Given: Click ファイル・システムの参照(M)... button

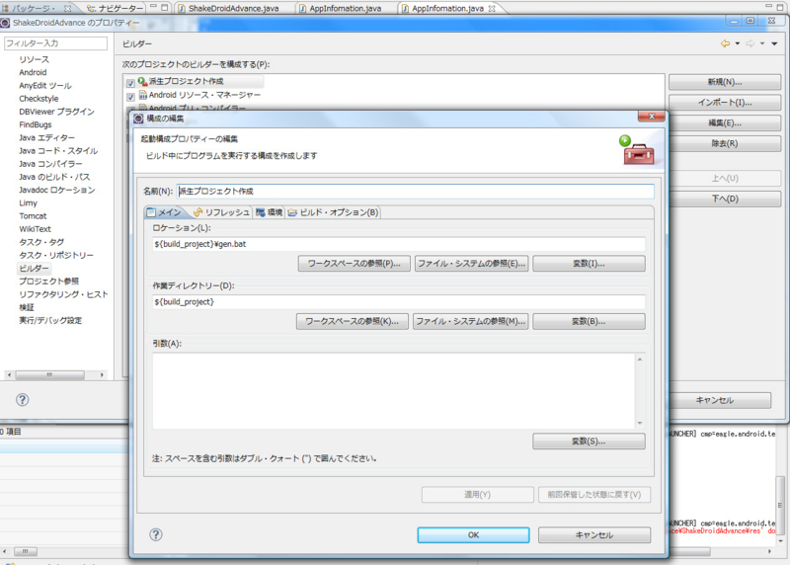Looking at the screenshot, I should tap(471, 322).
